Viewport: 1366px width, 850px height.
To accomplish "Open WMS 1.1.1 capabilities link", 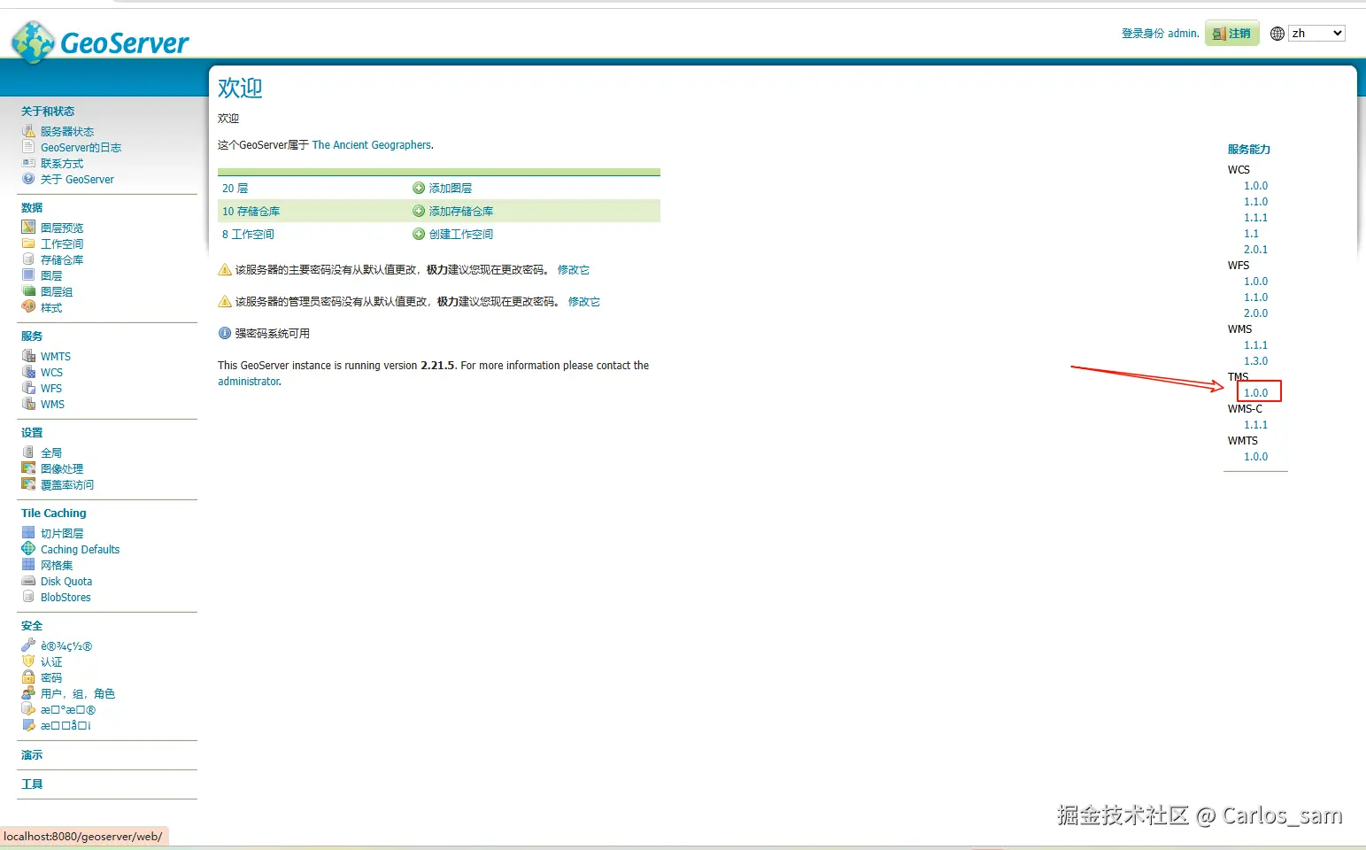I will click(1255, 345).
